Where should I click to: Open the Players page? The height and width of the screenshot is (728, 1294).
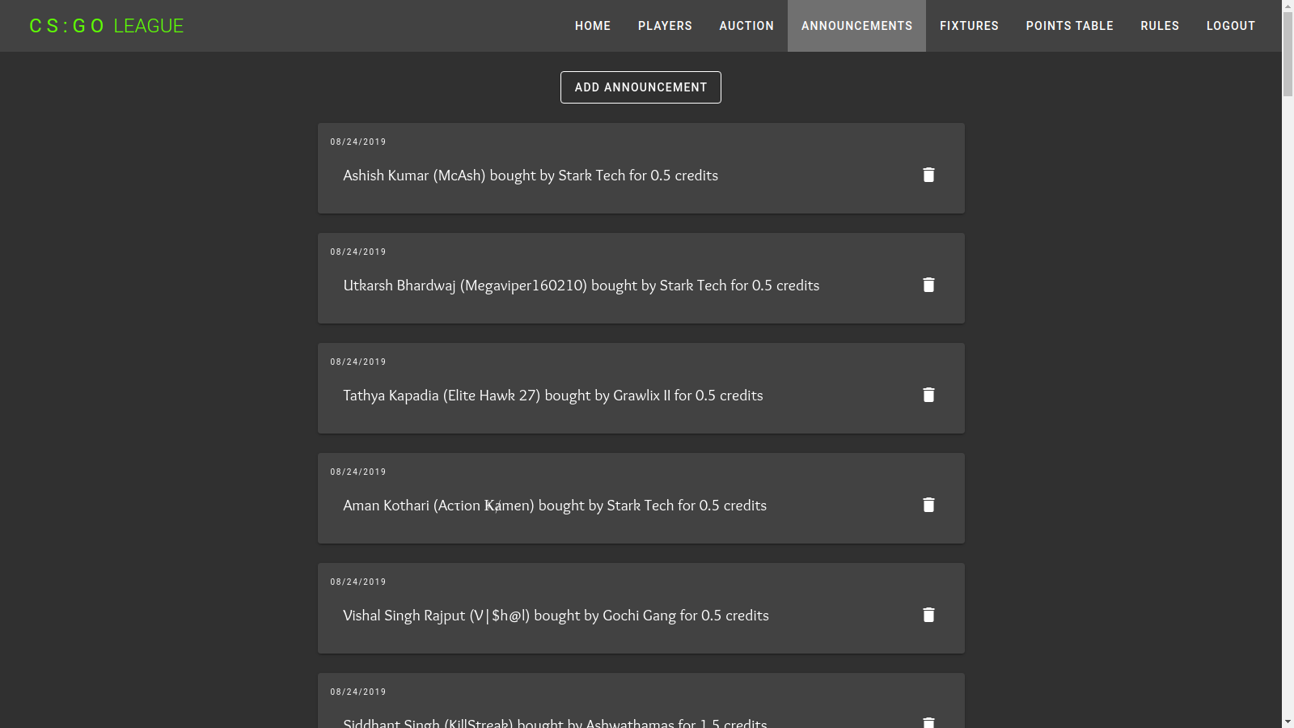(665, 26)
